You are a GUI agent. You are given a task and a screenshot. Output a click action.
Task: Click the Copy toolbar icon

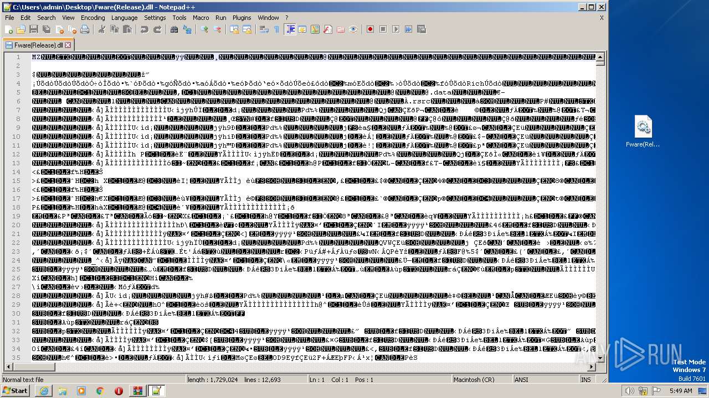[115, 29]
